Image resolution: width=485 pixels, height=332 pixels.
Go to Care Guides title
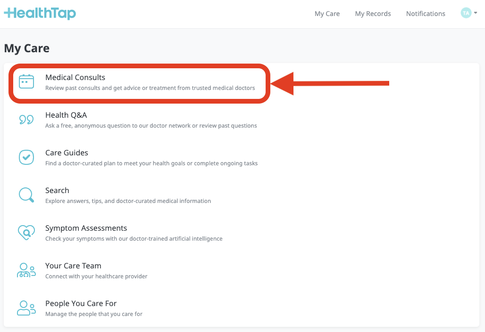[67, 153]
